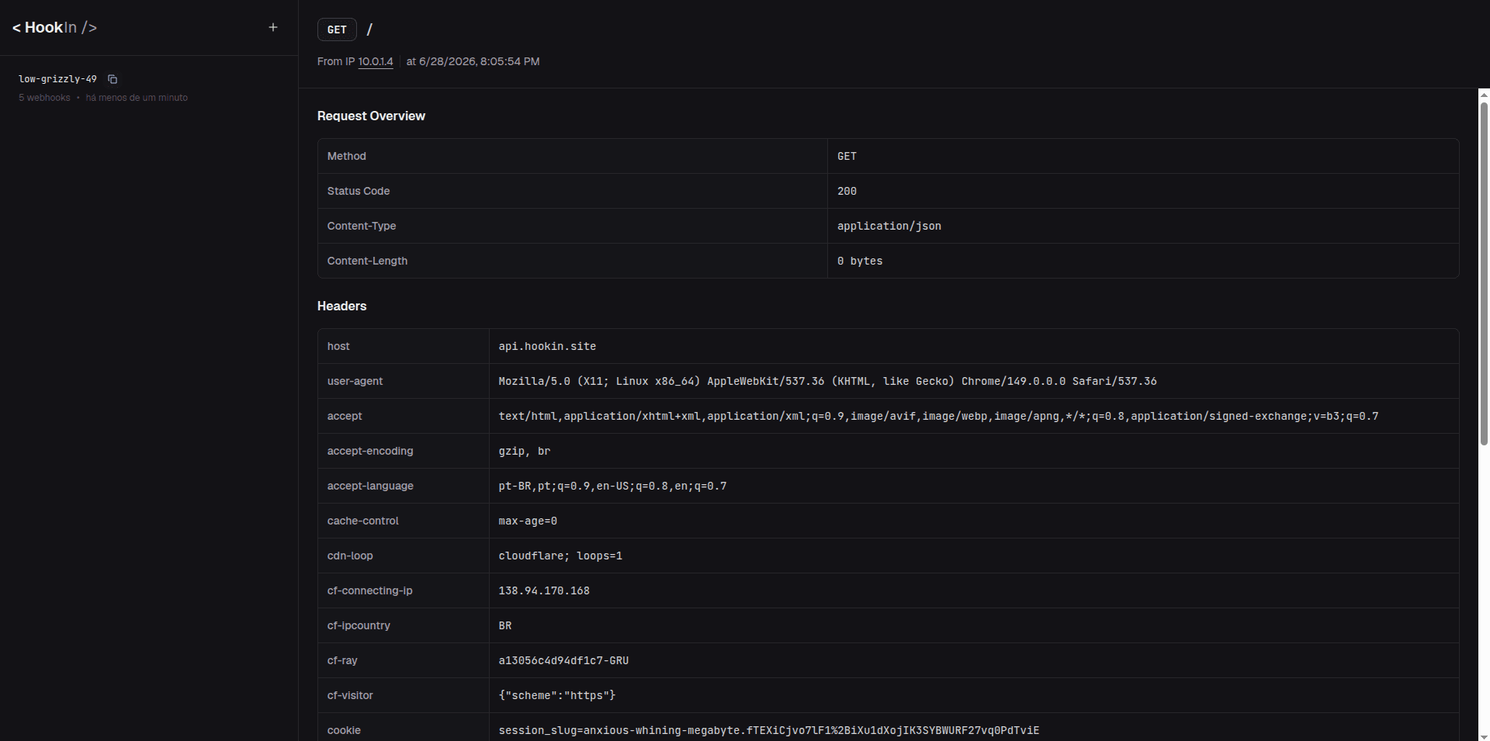Click the Request Overview heading
The image size is (1490, 741).
tap(371, 116)
